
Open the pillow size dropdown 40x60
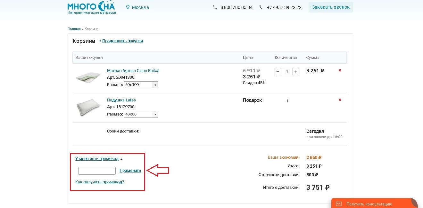(141, 114)
